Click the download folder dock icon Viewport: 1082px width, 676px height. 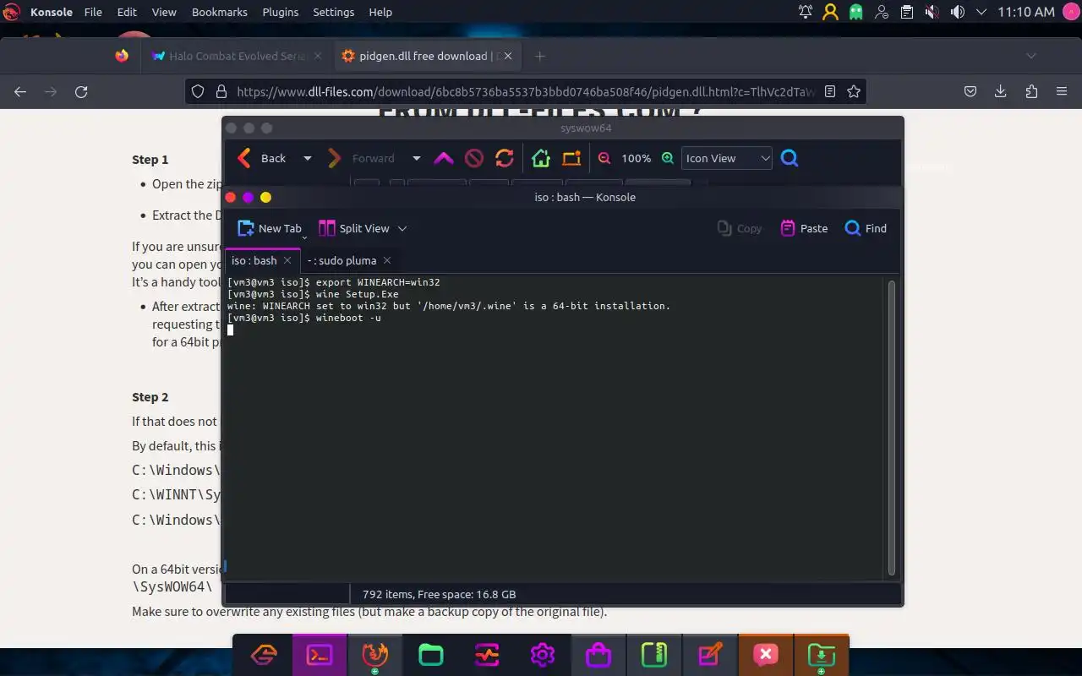(821, 655)
